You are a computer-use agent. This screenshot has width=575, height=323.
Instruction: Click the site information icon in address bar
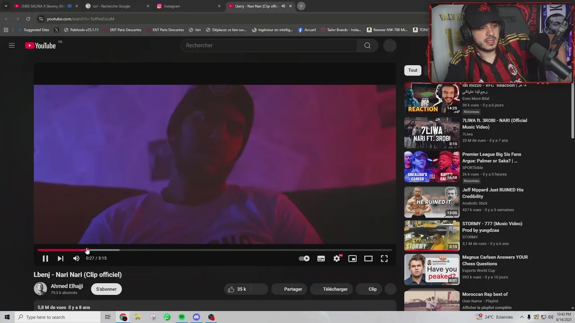[x=41, y=19]
